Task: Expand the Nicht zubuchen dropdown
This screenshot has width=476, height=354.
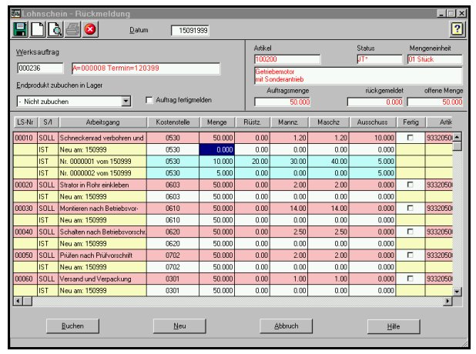Action: (126, 102)
